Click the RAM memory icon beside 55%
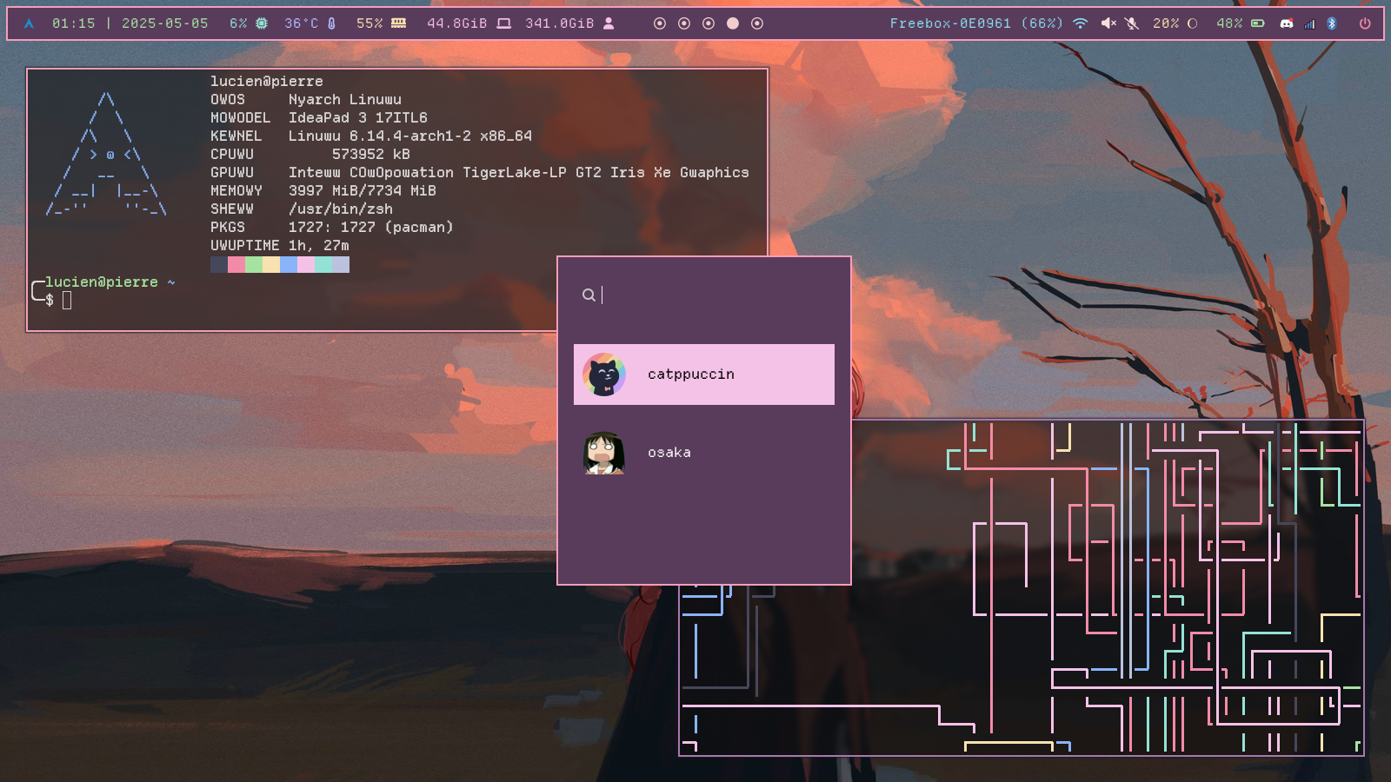 (x=398, y=23)
